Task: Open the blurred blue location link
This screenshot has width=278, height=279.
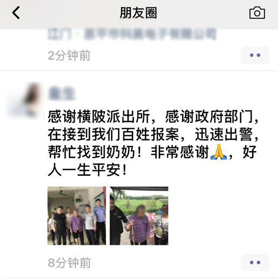Action: [x=132, y=34]
